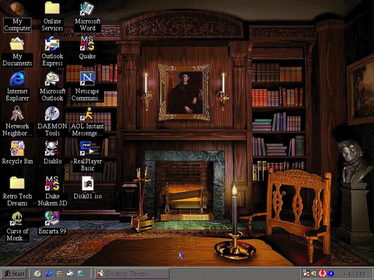Click the red DAEMON Tools tray icon

click(x=322, y=274)
